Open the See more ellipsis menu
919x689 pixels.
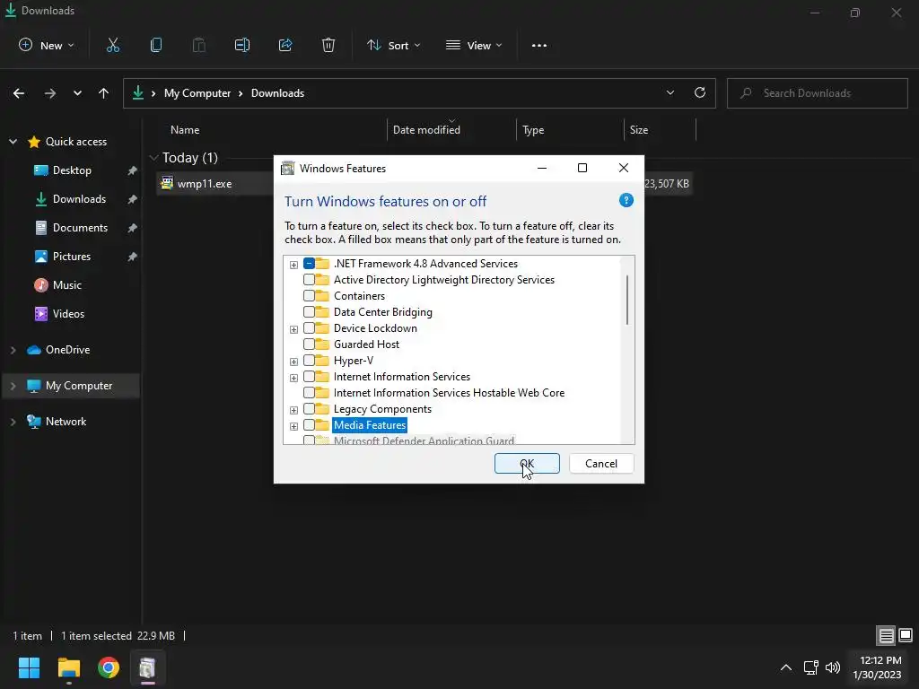[539, 45]
